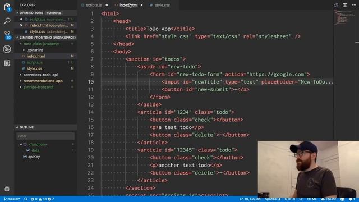Open the Extensions view in activity bar

coord(7,63)
